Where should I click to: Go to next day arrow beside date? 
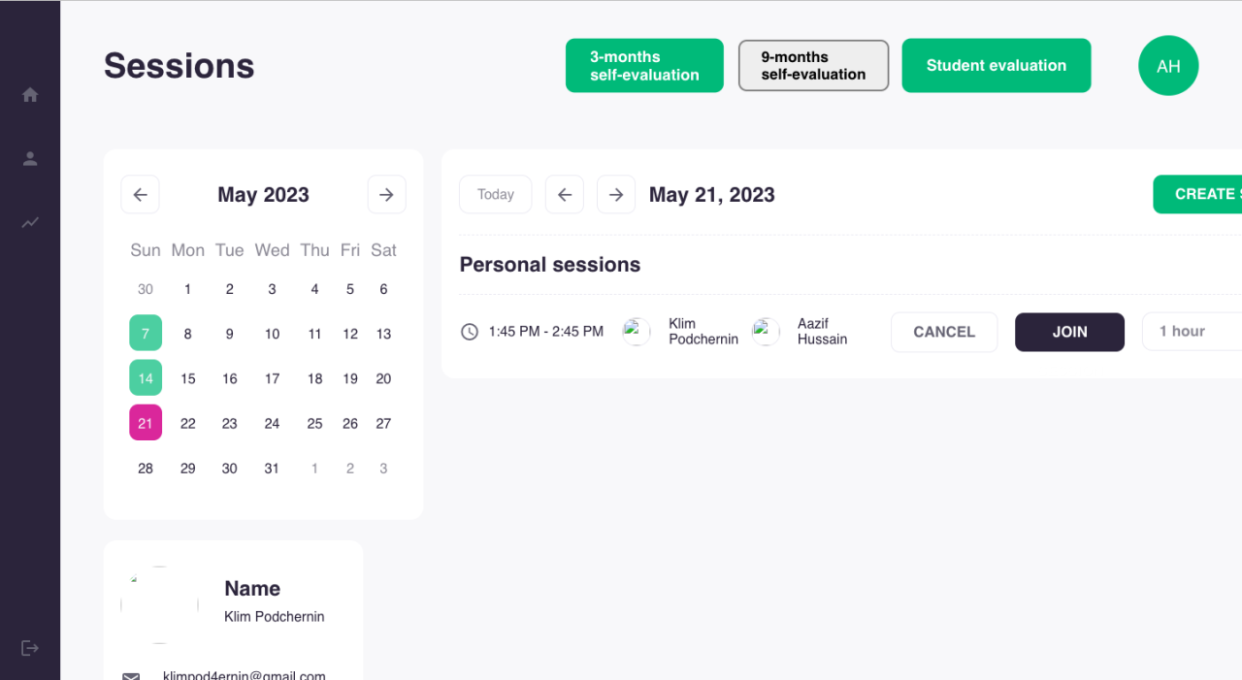(616, 195)
